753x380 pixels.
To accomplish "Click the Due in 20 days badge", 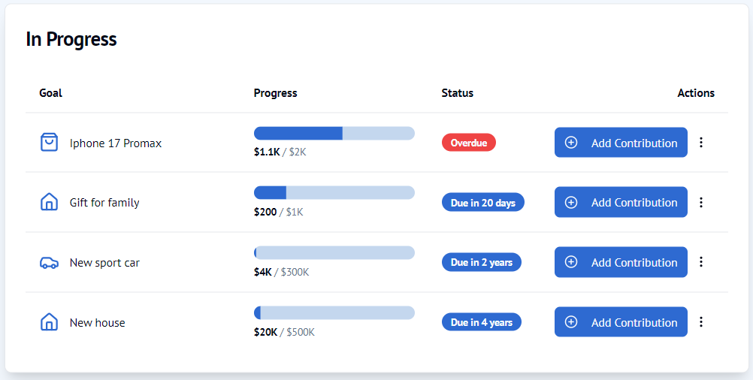I will pos(482,203).
